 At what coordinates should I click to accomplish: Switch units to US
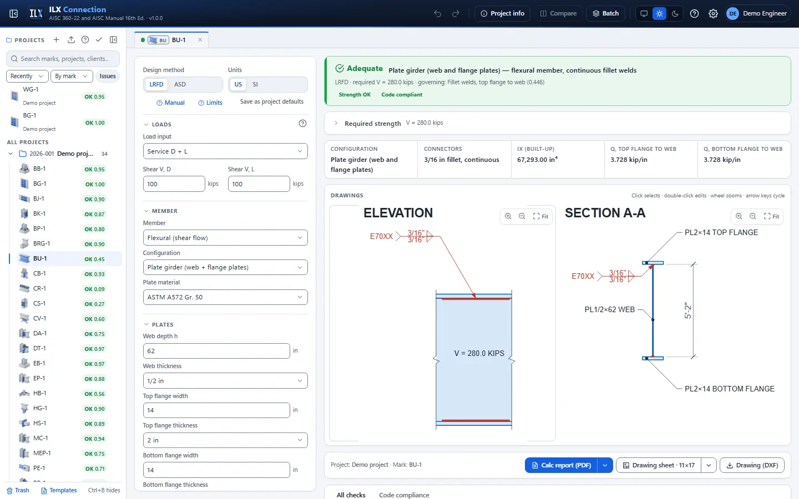[x=238, y=84]
